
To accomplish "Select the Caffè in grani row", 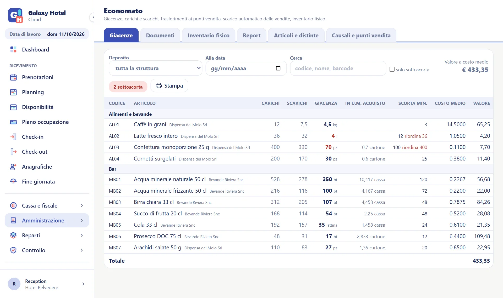I will click(x=299, y=124).
